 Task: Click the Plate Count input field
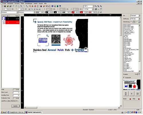(16, 92)
